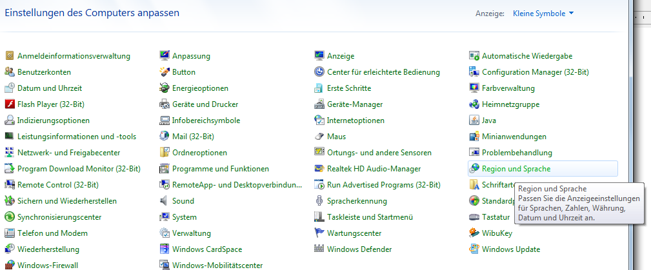Open the Synchronisierungscenter green icon
Screen dimensions: 651x270
coord(10,217)
